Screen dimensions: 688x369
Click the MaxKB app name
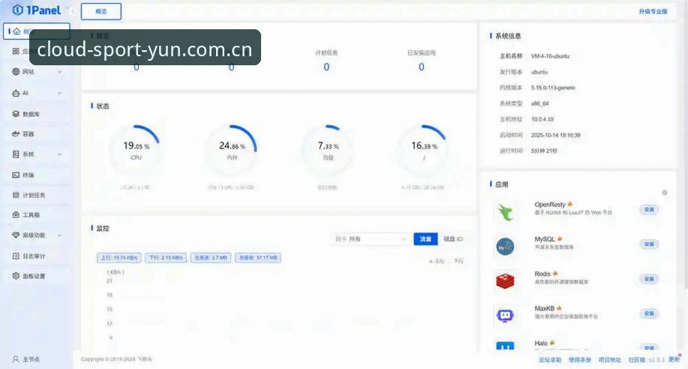[x=545, y=308]
